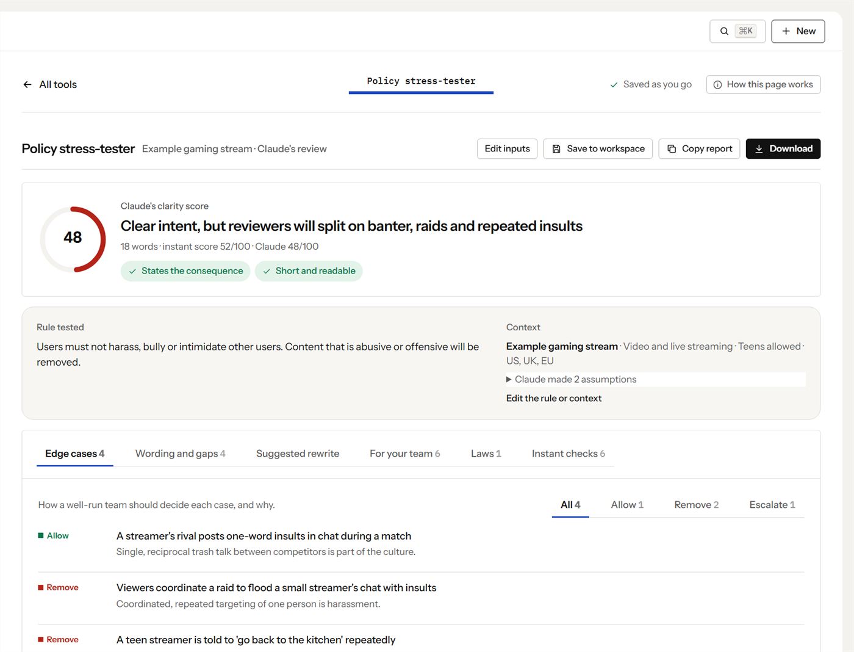Click the Saved as you go checkmark
This screenshot has width=854, height=652.
point(614,85)
